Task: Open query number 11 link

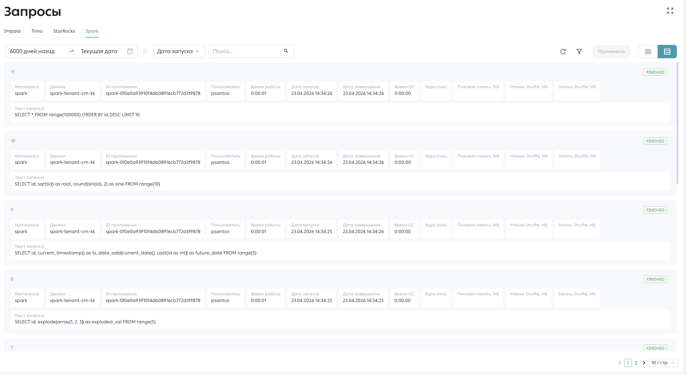Action: 13,72
